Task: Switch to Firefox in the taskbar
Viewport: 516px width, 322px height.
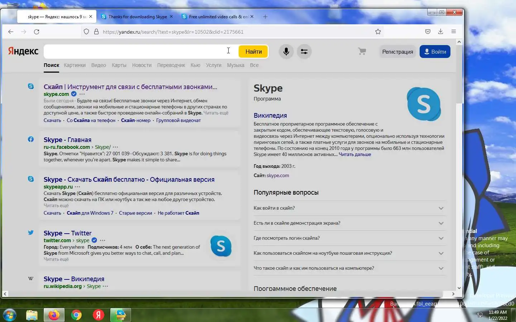Action: coord(54,315)
